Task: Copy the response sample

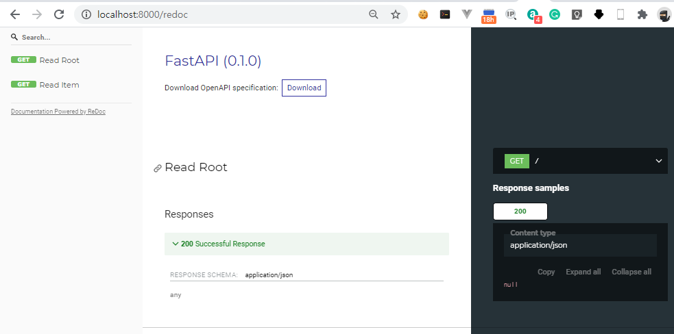Action: pyautogui.click(x=546, y=272)
